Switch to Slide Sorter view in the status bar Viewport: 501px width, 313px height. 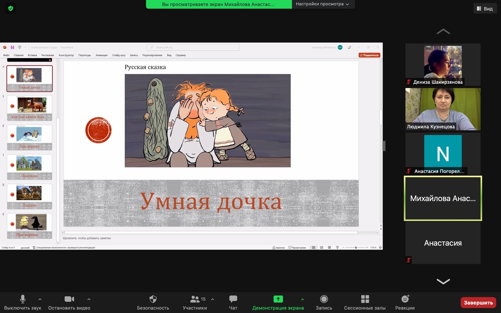pyautogui.click(x=321, y=247)
